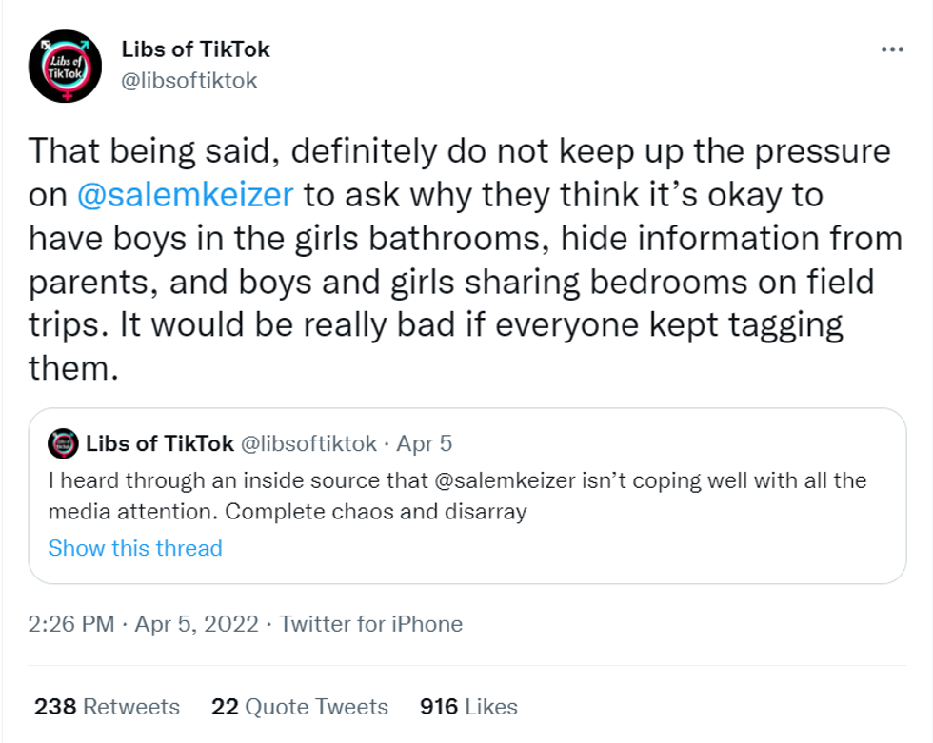The width and height of the screenshot is (933, 743).
Task: Click 'I heard through an inside source' text
Action: (x=190, y=480)
